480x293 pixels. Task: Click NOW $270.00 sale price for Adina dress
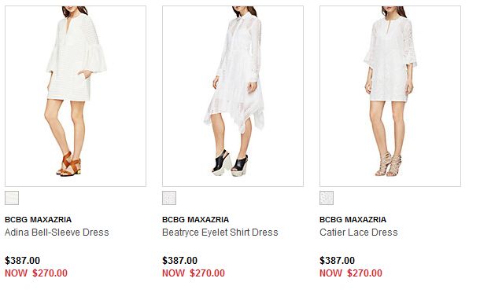(36, 273)
